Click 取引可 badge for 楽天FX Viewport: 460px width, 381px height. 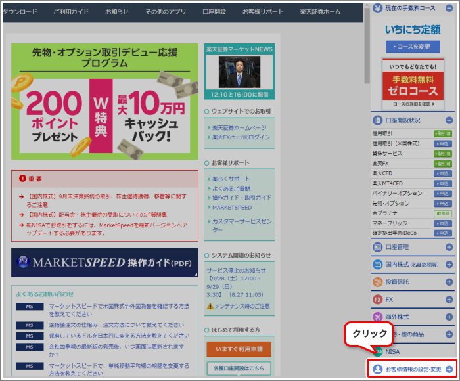tap(442, 164)
